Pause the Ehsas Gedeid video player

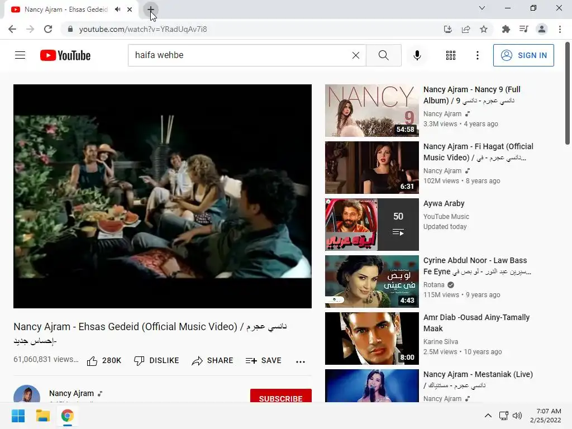163,196
